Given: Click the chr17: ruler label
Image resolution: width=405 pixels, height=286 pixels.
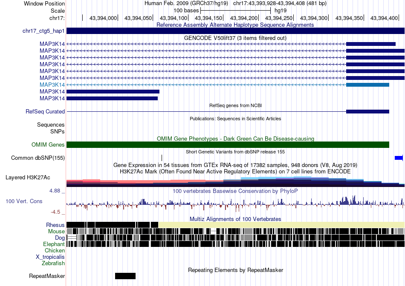Looking at the screenshot, I should 57,18.
